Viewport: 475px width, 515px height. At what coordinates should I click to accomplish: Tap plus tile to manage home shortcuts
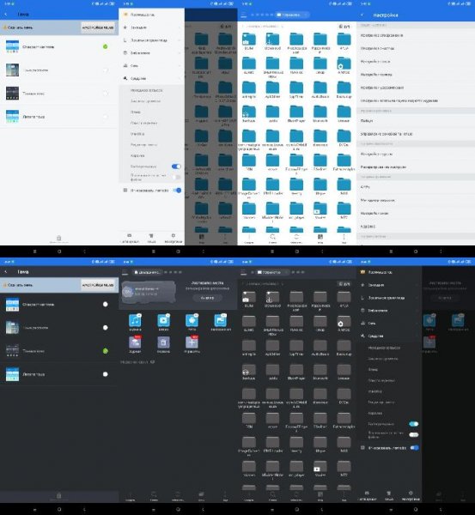[x=192, y=342]
